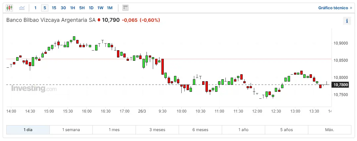
Task: Click the 13:00 time axis label
Action: coord(295,111)
